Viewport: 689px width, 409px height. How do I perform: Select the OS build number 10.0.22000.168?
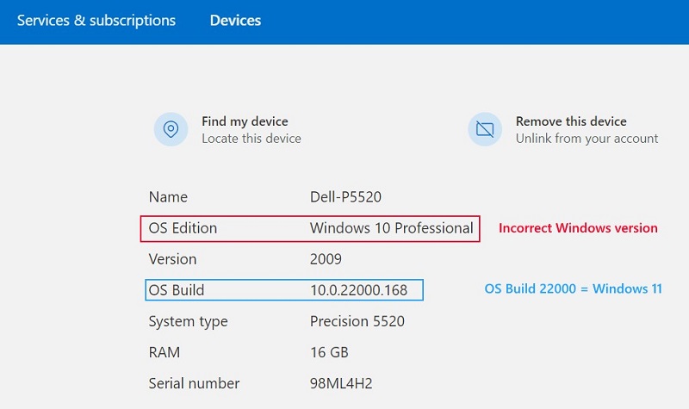click(358, 290)
